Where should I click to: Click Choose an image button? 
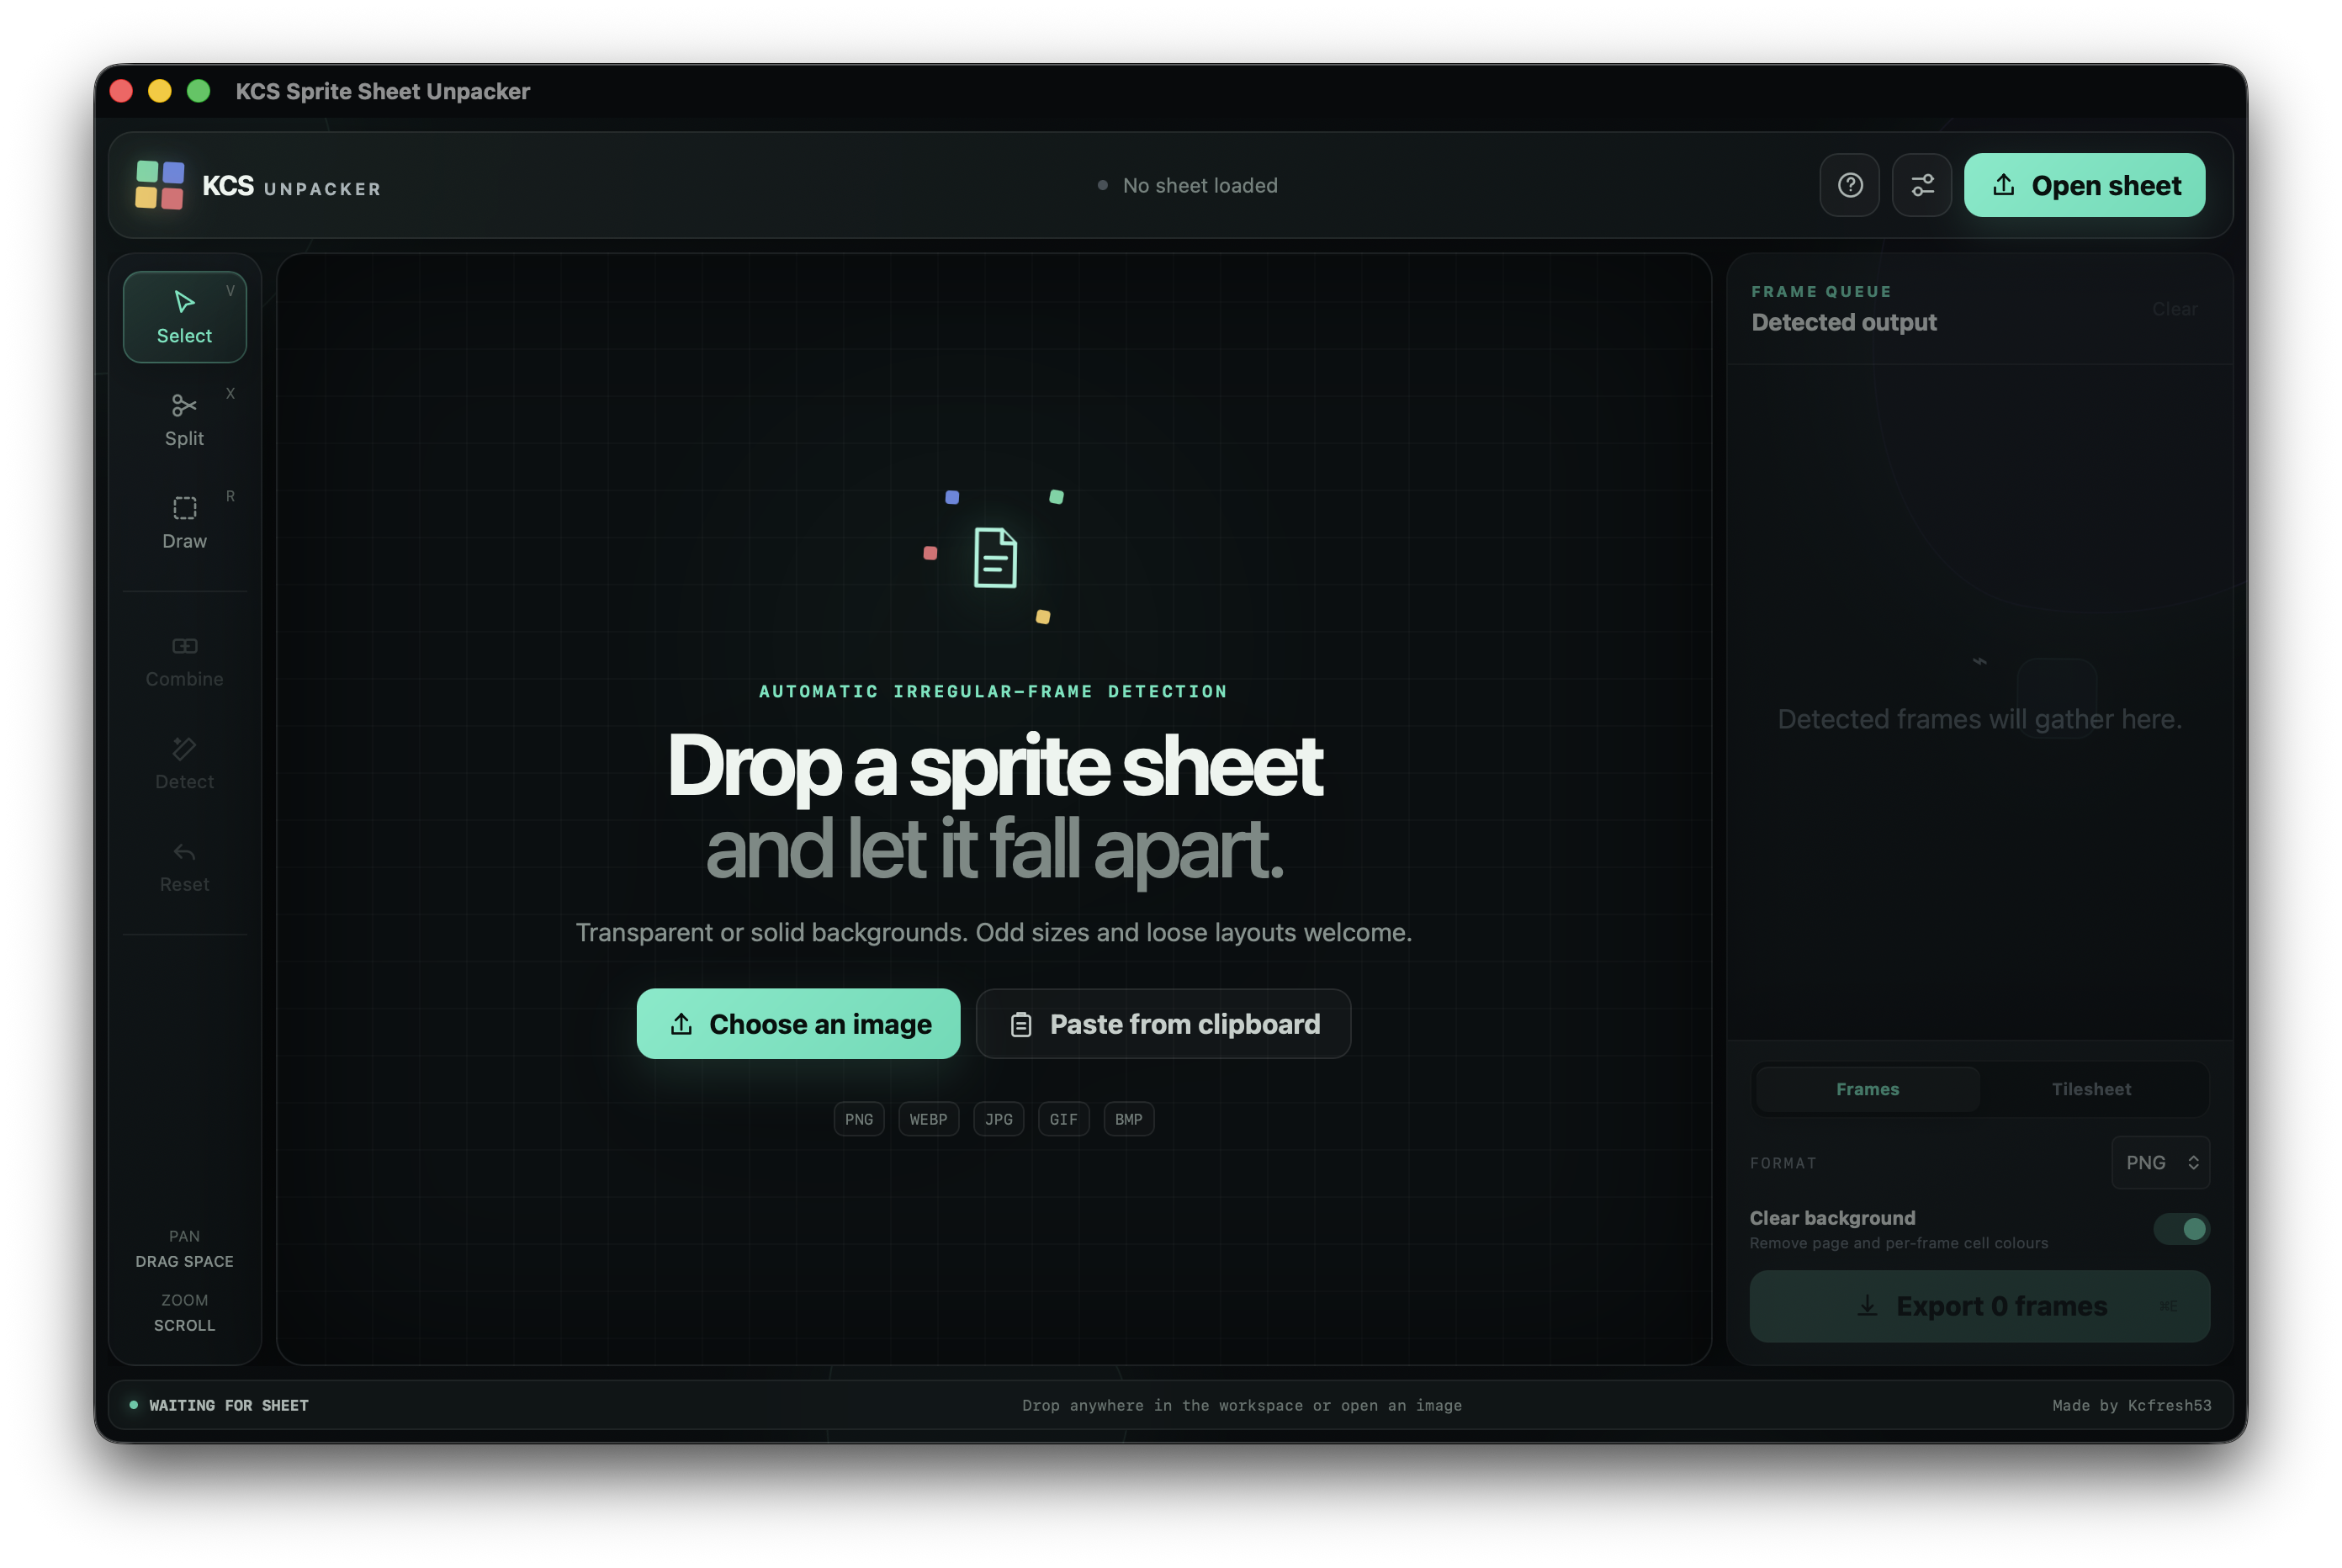point(798,1024)
